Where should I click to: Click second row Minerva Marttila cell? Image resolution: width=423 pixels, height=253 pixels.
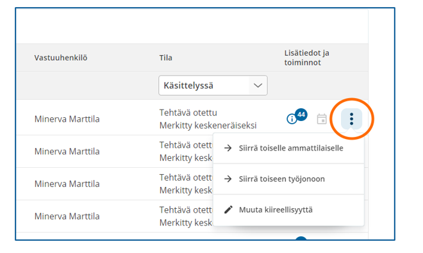(67, 151)
